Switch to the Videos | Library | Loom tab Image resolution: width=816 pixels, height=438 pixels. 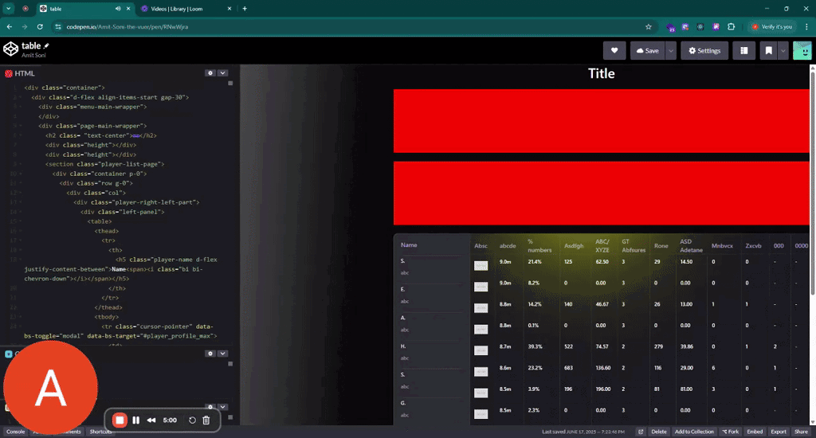pos(185,9)
